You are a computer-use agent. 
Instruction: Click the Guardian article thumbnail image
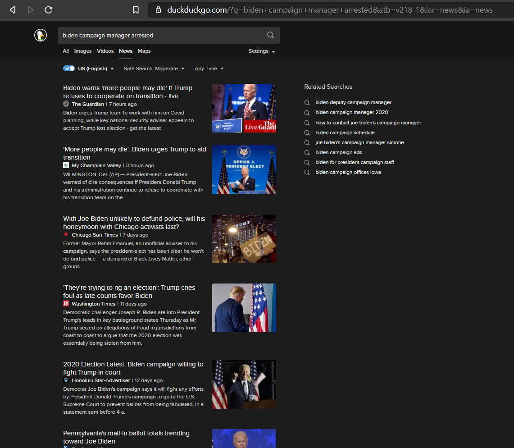point(244,108)
